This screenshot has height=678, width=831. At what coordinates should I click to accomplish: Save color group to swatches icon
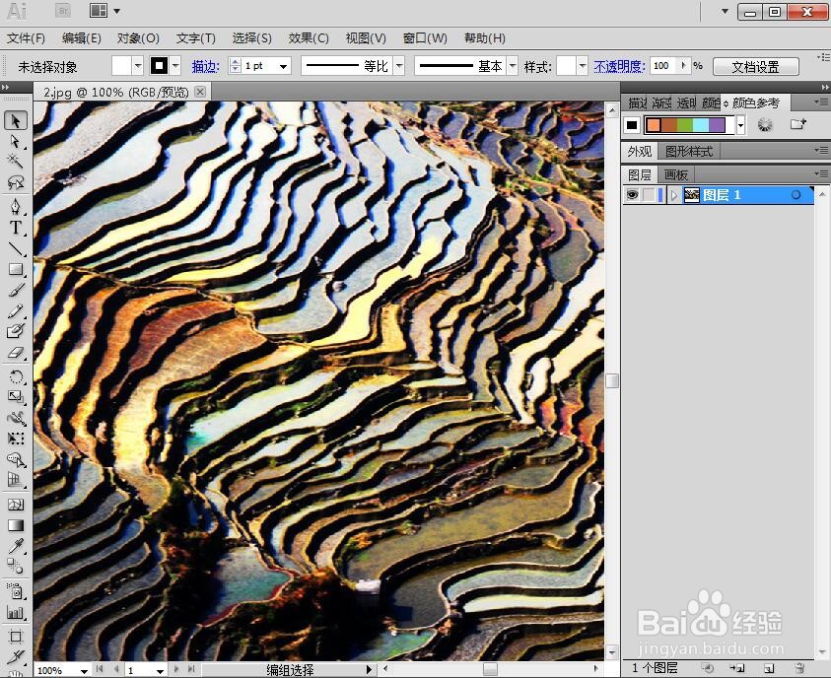(797, 124)
